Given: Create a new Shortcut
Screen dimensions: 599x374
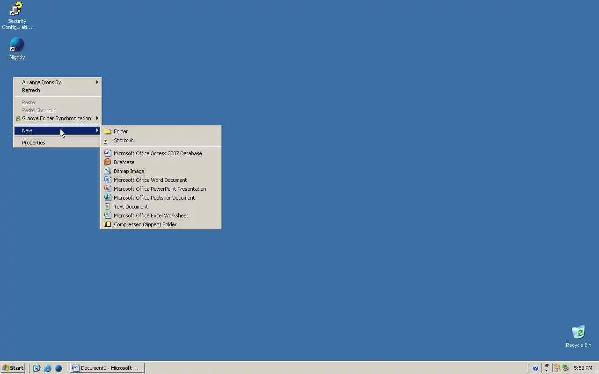Looking at the screenshot, I should [x=161, y=140].
